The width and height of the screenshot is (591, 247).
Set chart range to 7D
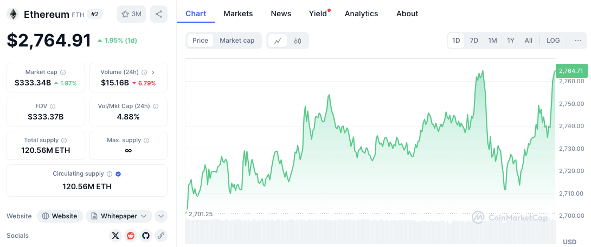(x=474, y=41)
